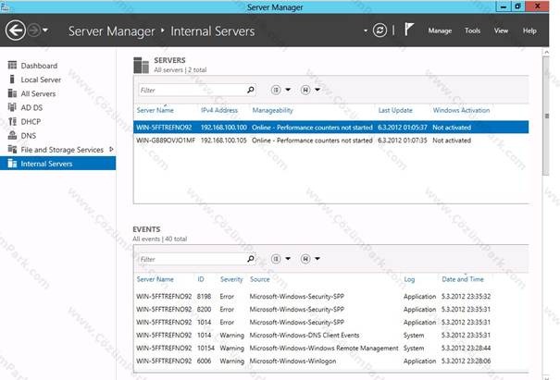
Task: Click the All Servers icon
Action: [12, 93]
